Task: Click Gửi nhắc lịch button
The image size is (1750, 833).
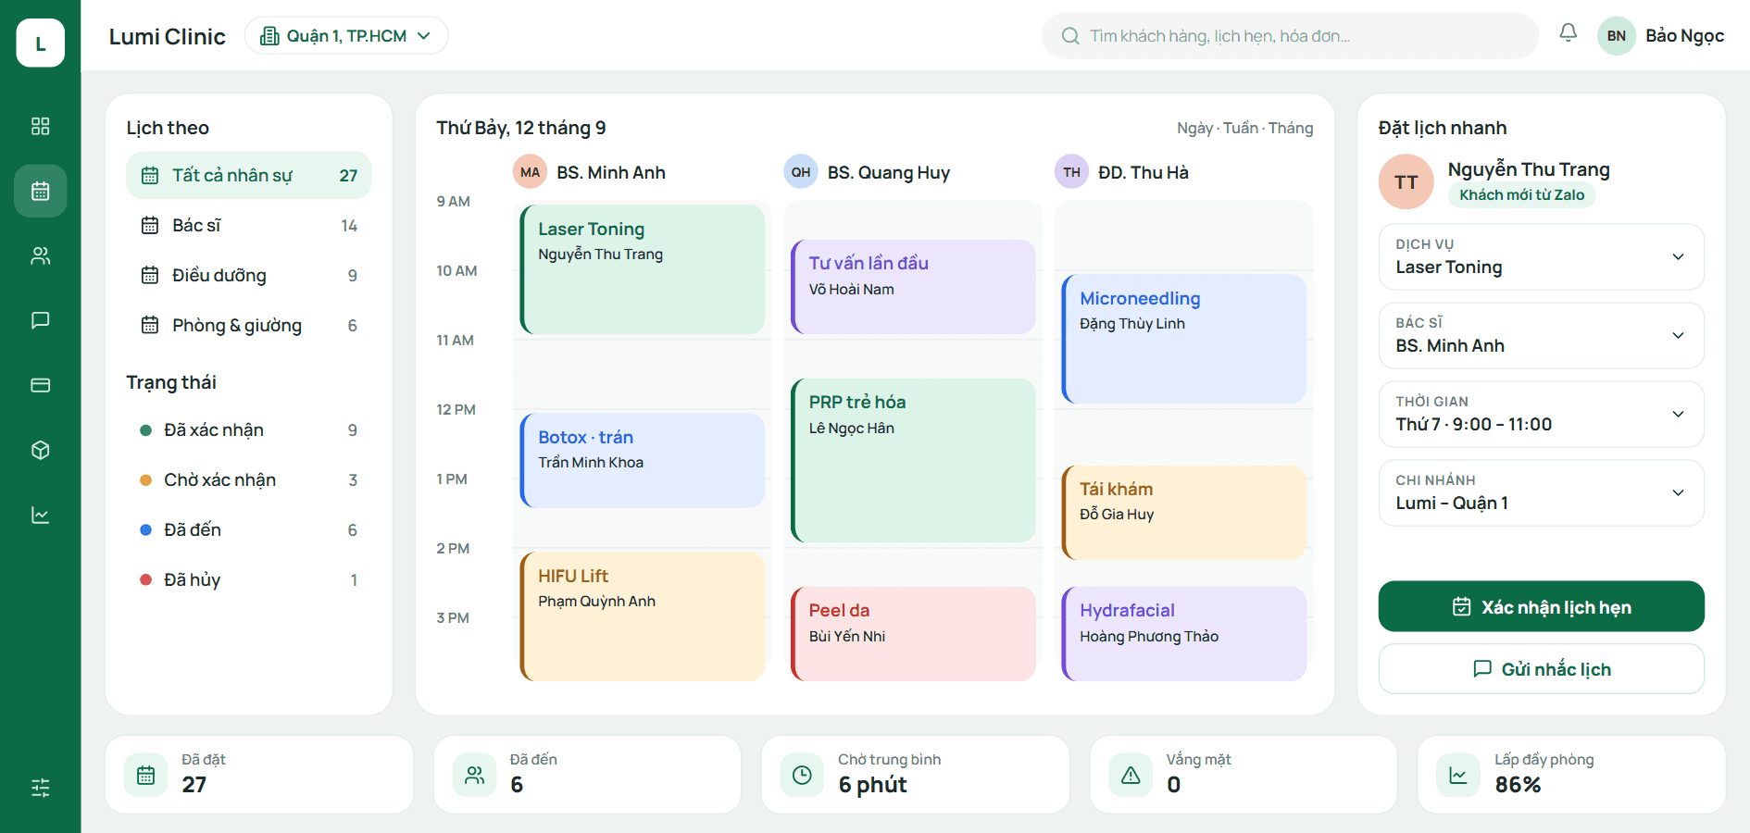Action: click(1541, 668)
